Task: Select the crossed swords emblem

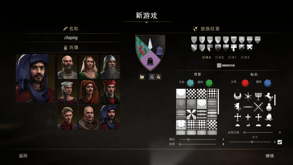Action: [x=259, y=107]
